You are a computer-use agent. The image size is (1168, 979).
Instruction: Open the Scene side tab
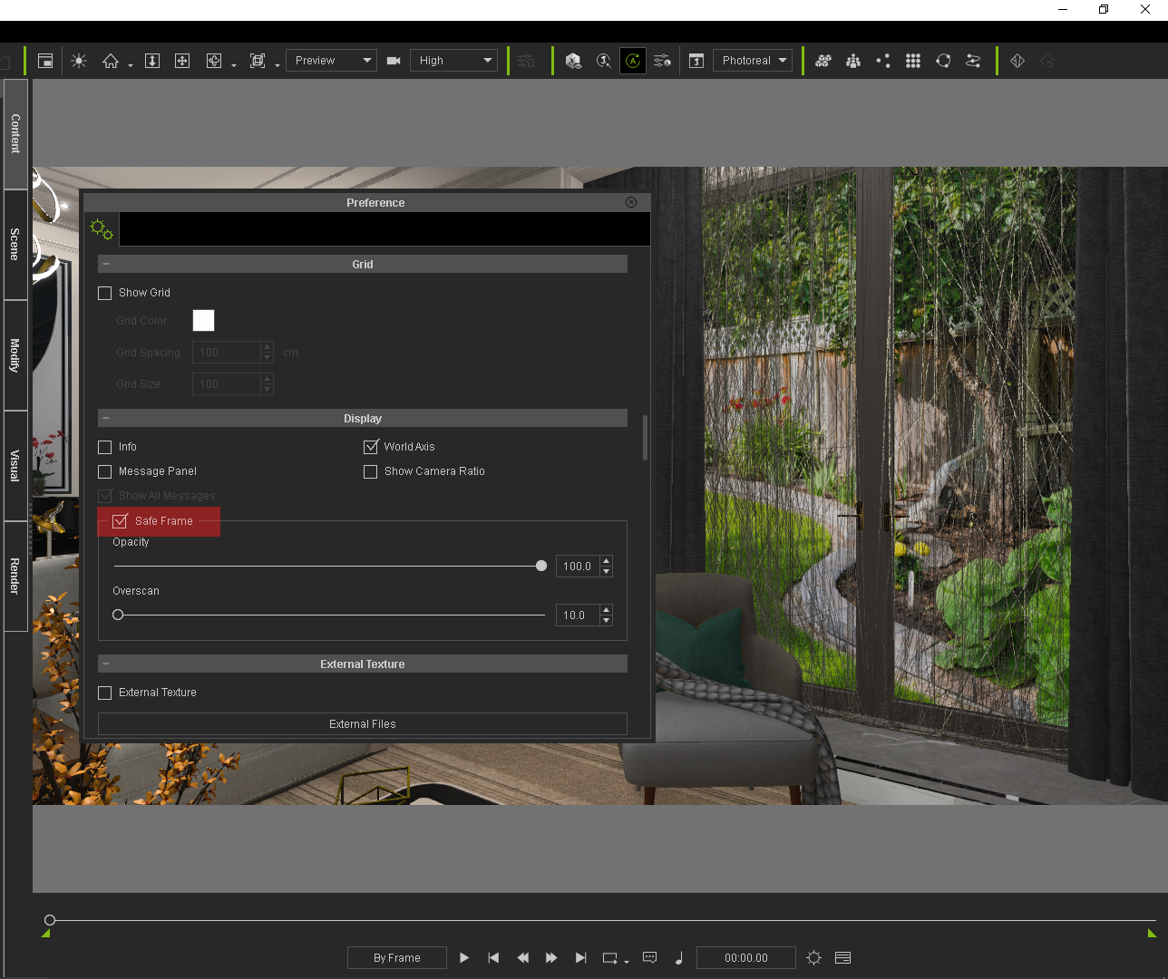15,245
